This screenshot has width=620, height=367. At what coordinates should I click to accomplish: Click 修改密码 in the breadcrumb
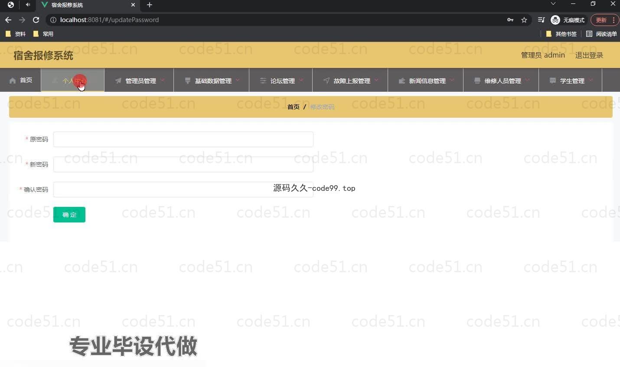click(322, 107)
